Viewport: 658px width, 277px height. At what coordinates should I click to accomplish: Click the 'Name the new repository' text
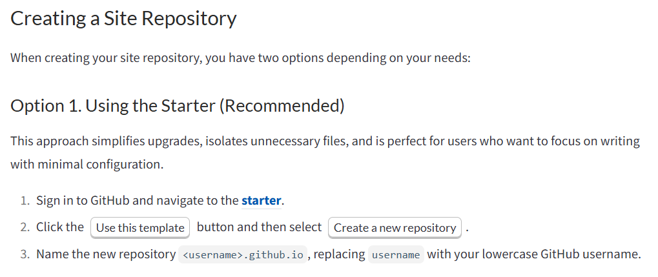click(x=106, y=254)
